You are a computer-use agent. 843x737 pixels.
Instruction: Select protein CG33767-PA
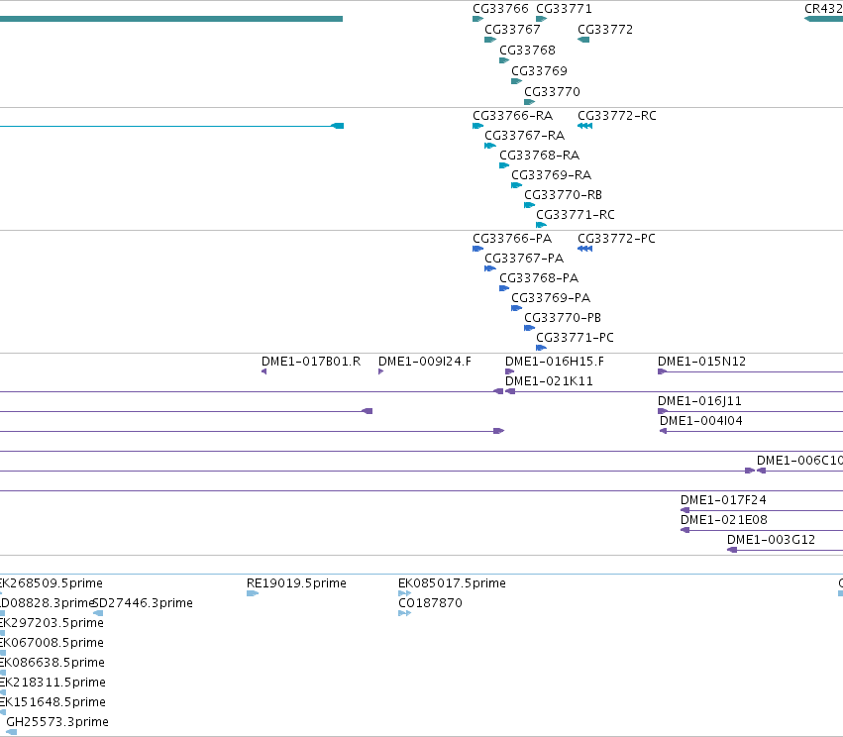coord(524,259)
